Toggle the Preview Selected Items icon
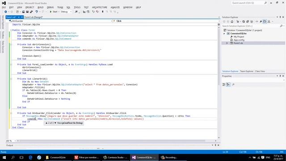Screen dimensions: 286x161 pos(265,21)
